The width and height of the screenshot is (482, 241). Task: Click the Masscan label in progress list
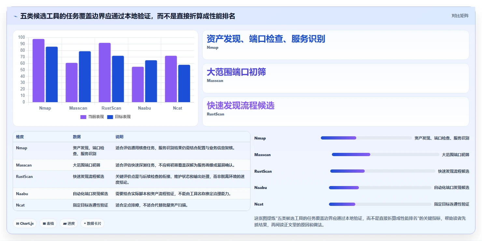coord(262,155)
